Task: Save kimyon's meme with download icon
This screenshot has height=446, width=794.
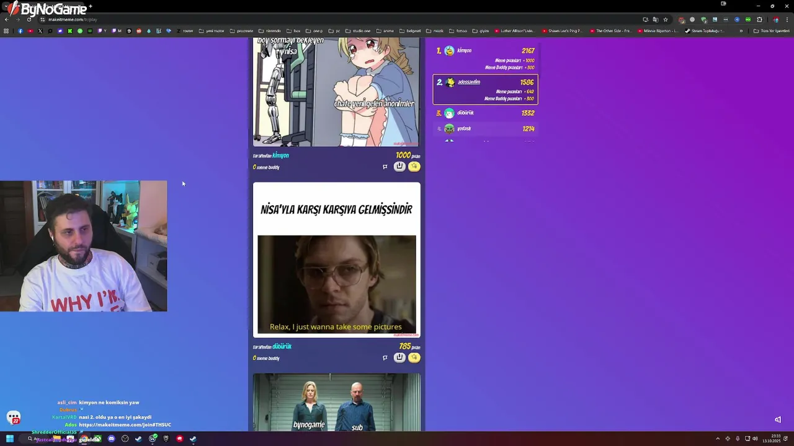Action: (x=399, y=166)
